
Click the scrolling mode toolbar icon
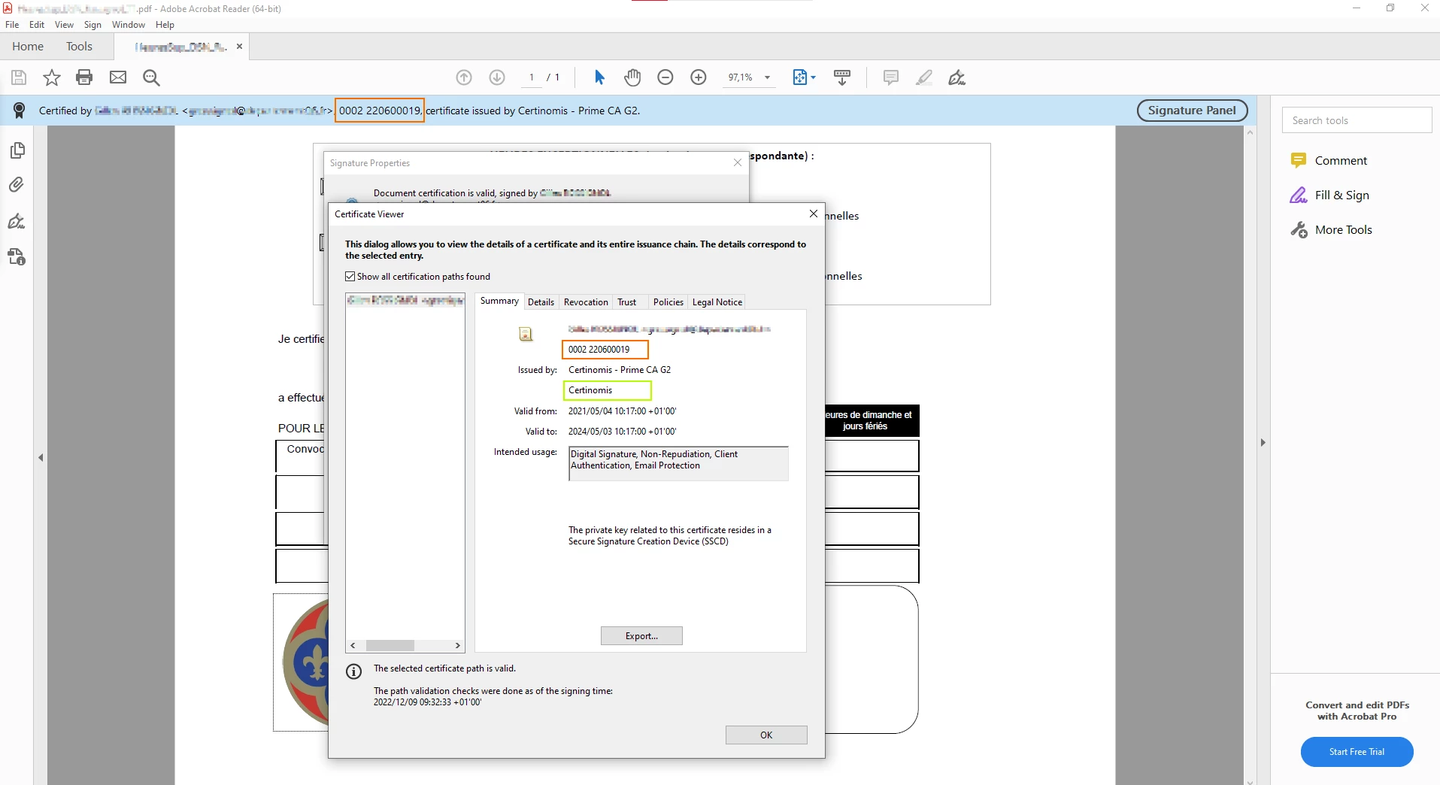pyautogui.click(x=842, y=77)
